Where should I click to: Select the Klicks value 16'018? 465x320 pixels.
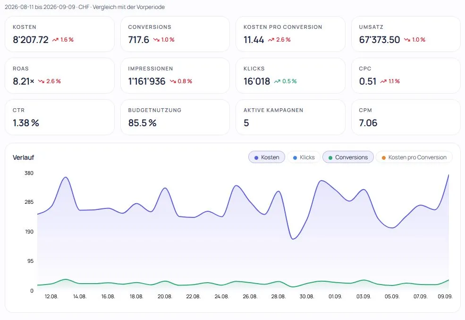coord(257,81)
